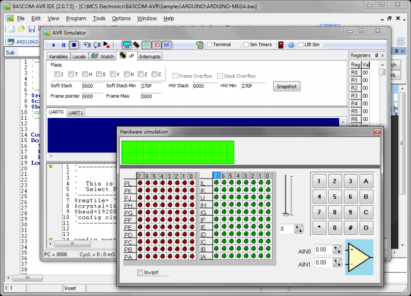The image size is (411, 296).
Task: Check the Invert checkbox
Action: tap(140, 272)
